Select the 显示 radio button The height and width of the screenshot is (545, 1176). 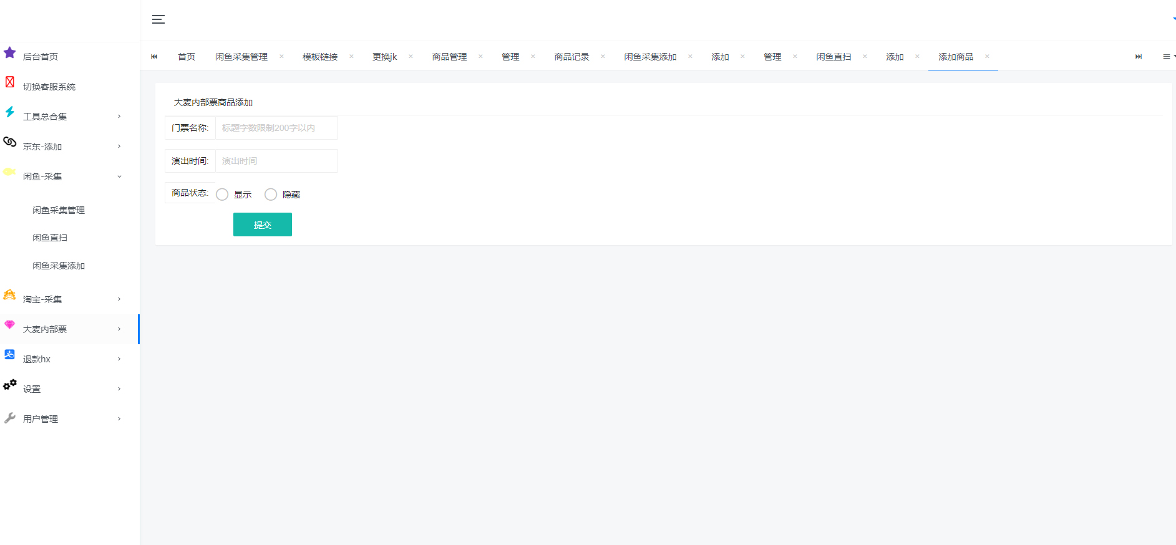(222, 195)
